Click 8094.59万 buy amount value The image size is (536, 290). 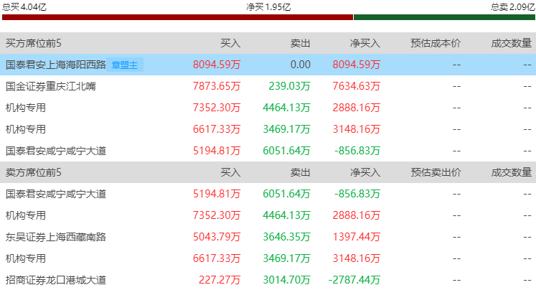(217, 65)
